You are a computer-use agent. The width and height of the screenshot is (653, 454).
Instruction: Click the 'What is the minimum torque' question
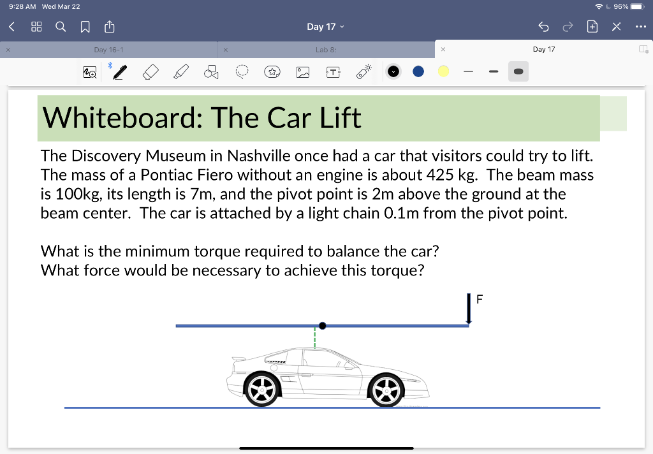[240, 251]
